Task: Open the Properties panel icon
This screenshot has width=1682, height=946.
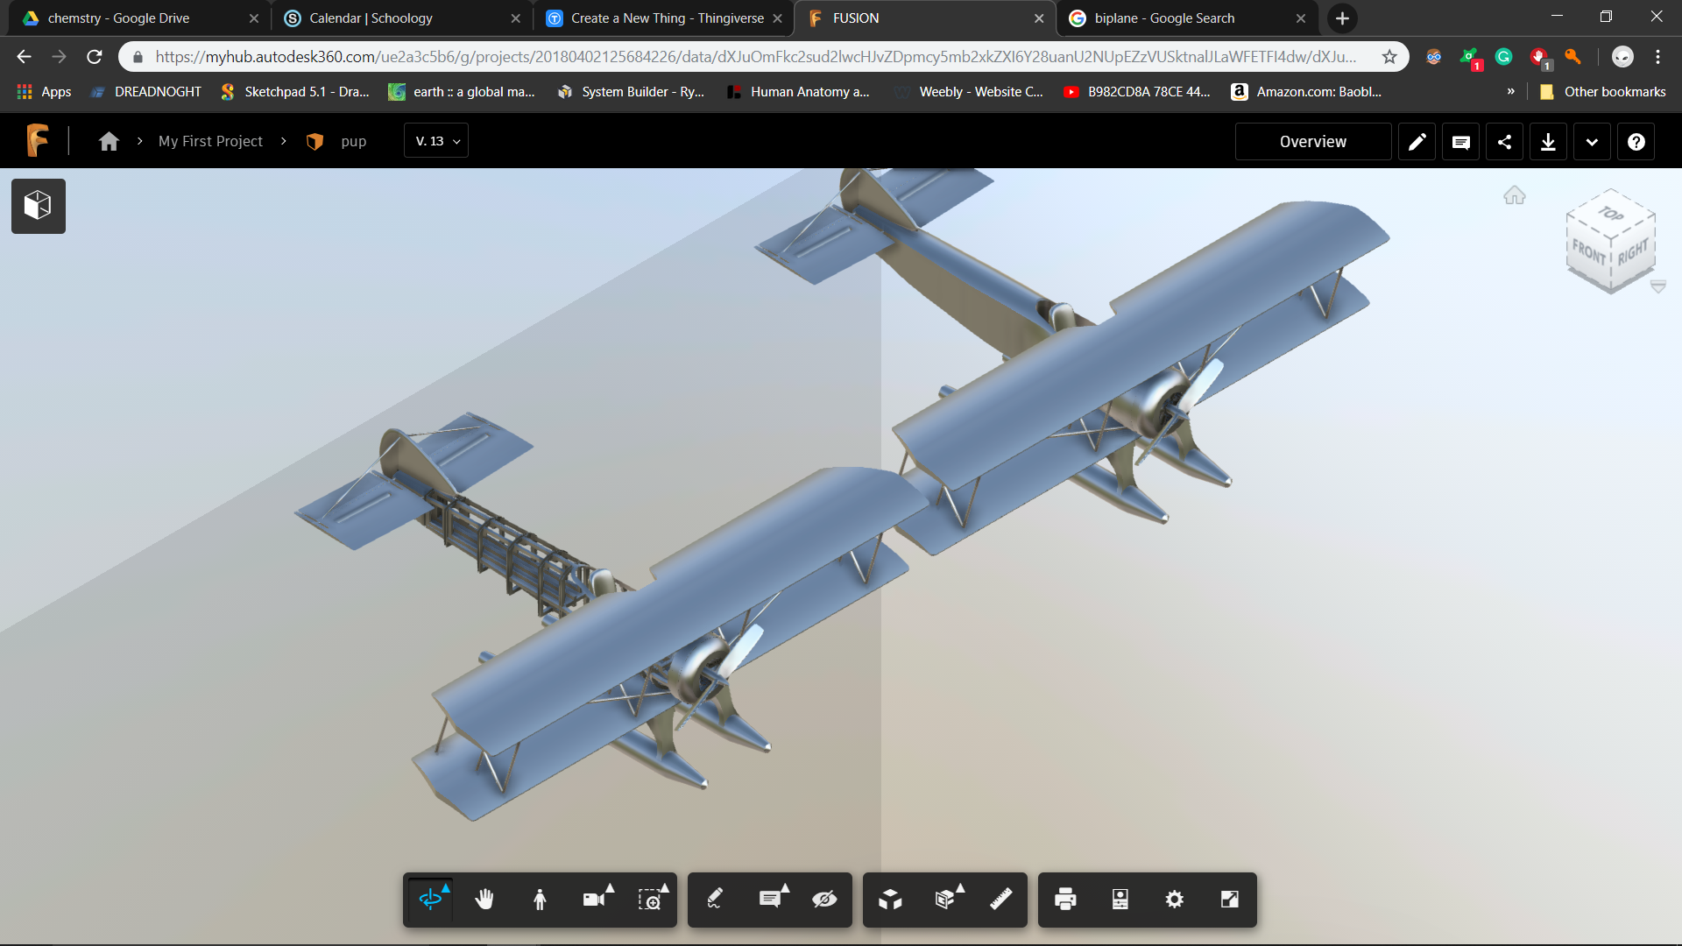Action: 1120,899
